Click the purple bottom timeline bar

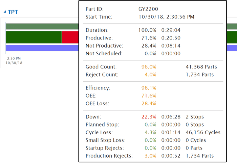[42, 48]
